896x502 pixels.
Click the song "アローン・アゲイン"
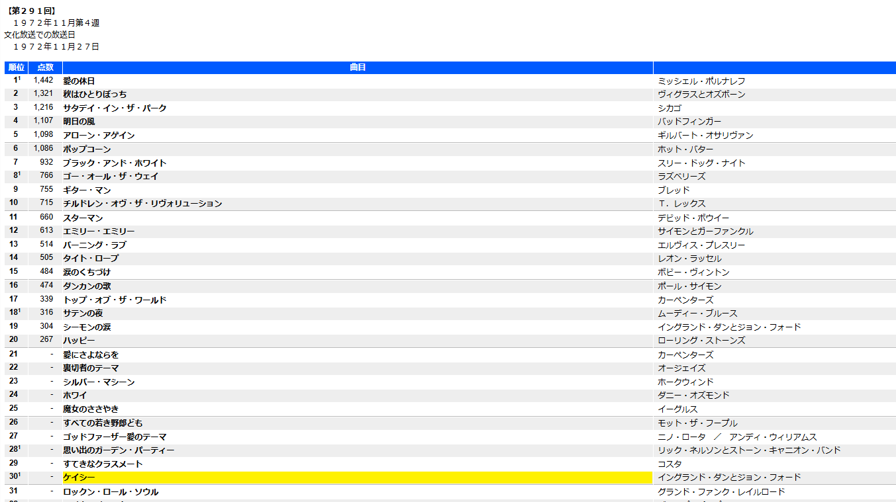tap(99, 136)
